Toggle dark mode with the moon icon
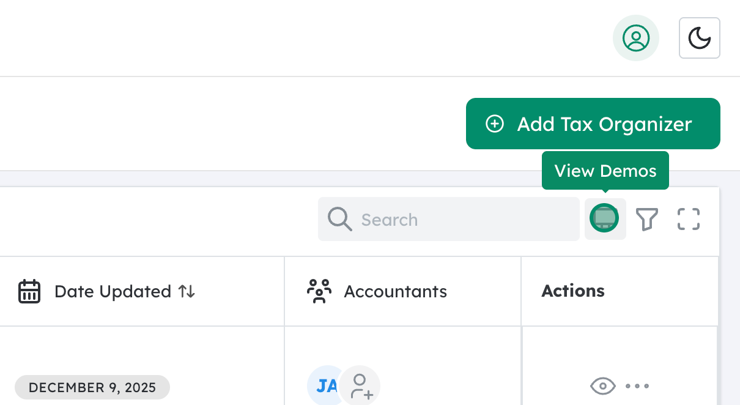 (x=699, y=38)
